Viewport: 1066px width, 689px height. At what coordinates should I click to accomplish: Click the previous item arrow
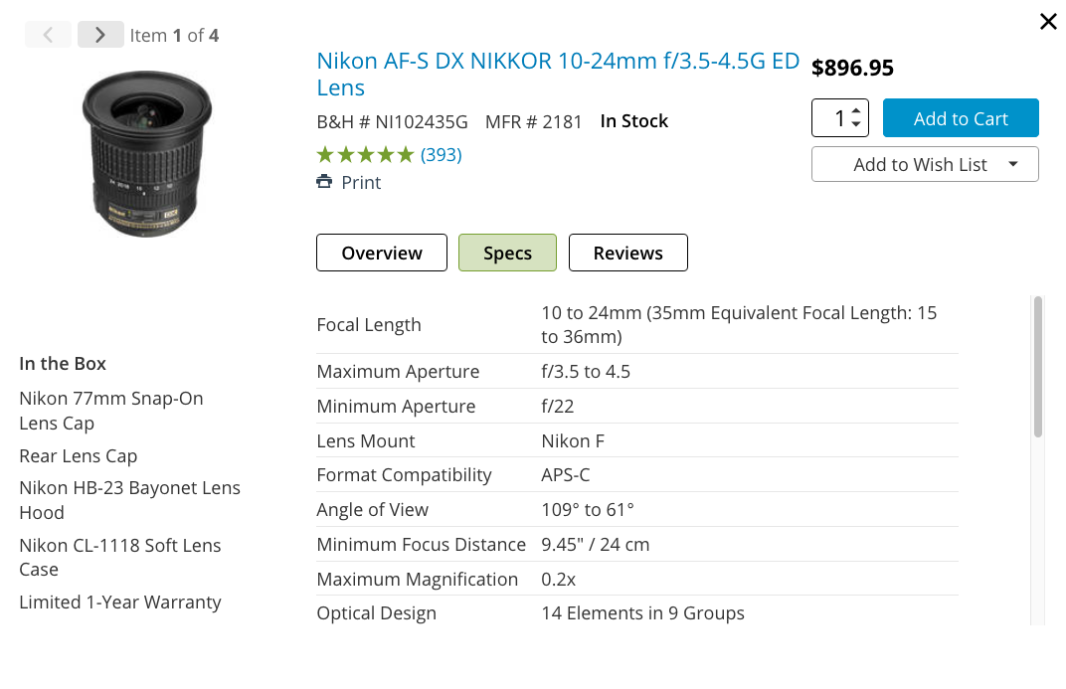48,35
